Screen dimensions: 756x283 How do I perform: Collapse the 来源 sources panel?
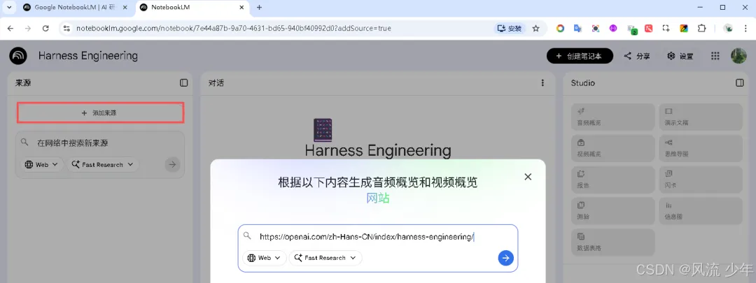(183, 82)
